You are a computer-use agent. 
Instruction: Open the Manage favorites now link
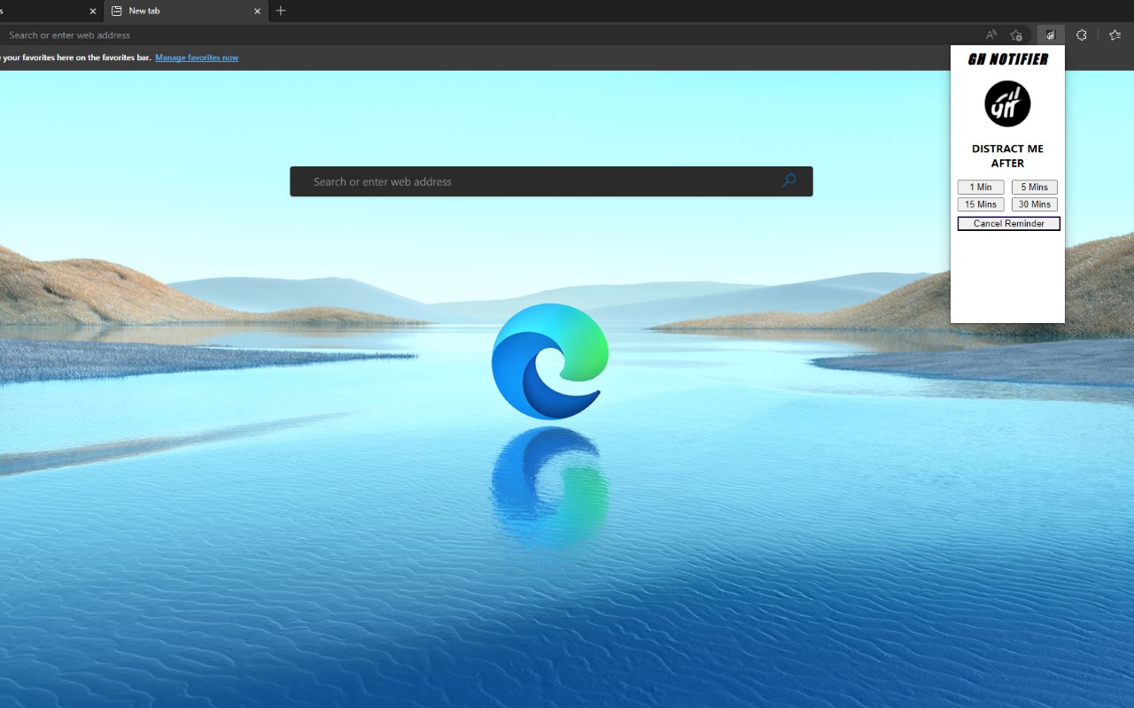pos(197,58)
